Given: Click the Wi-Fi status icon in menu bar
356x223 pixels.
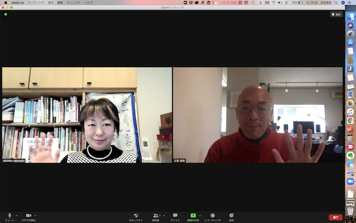Looking at the screenshot, I should pyautogui.click(x=273, y=3).
